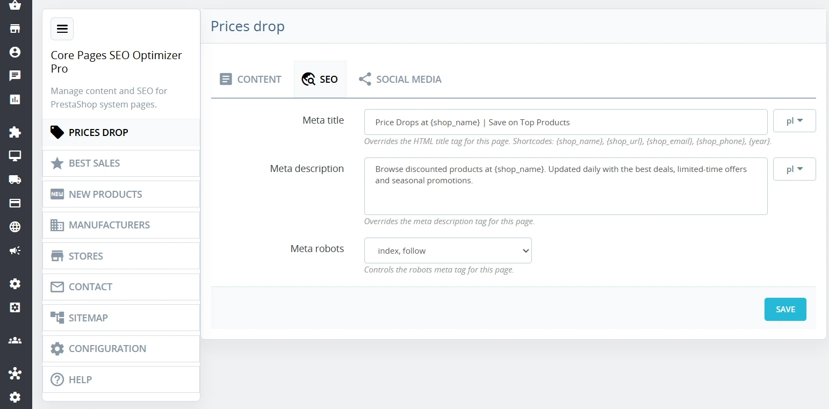Open the shipping truck icon

[x=15, y=180]
